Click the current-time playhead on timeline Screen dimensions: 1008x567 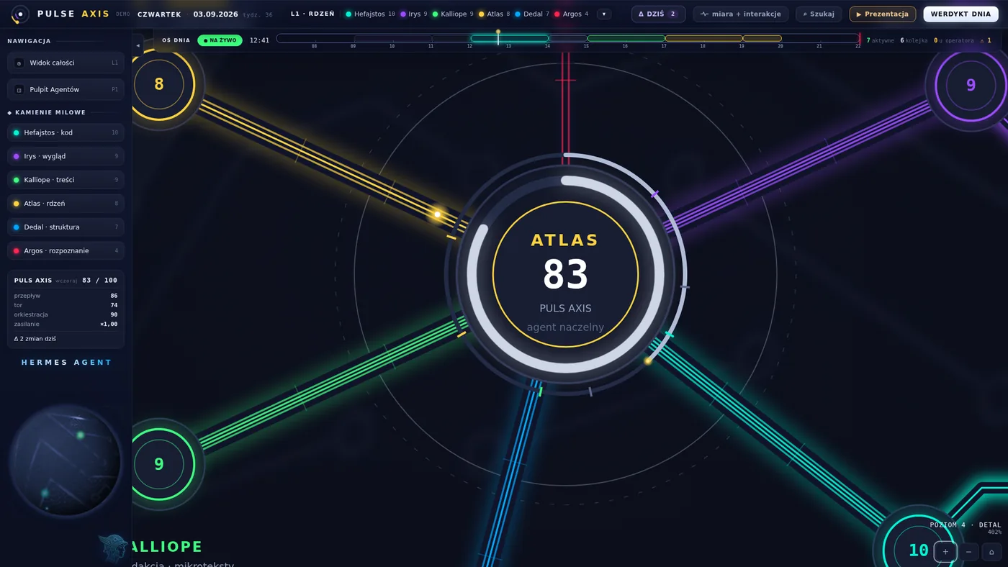point(498,37)
